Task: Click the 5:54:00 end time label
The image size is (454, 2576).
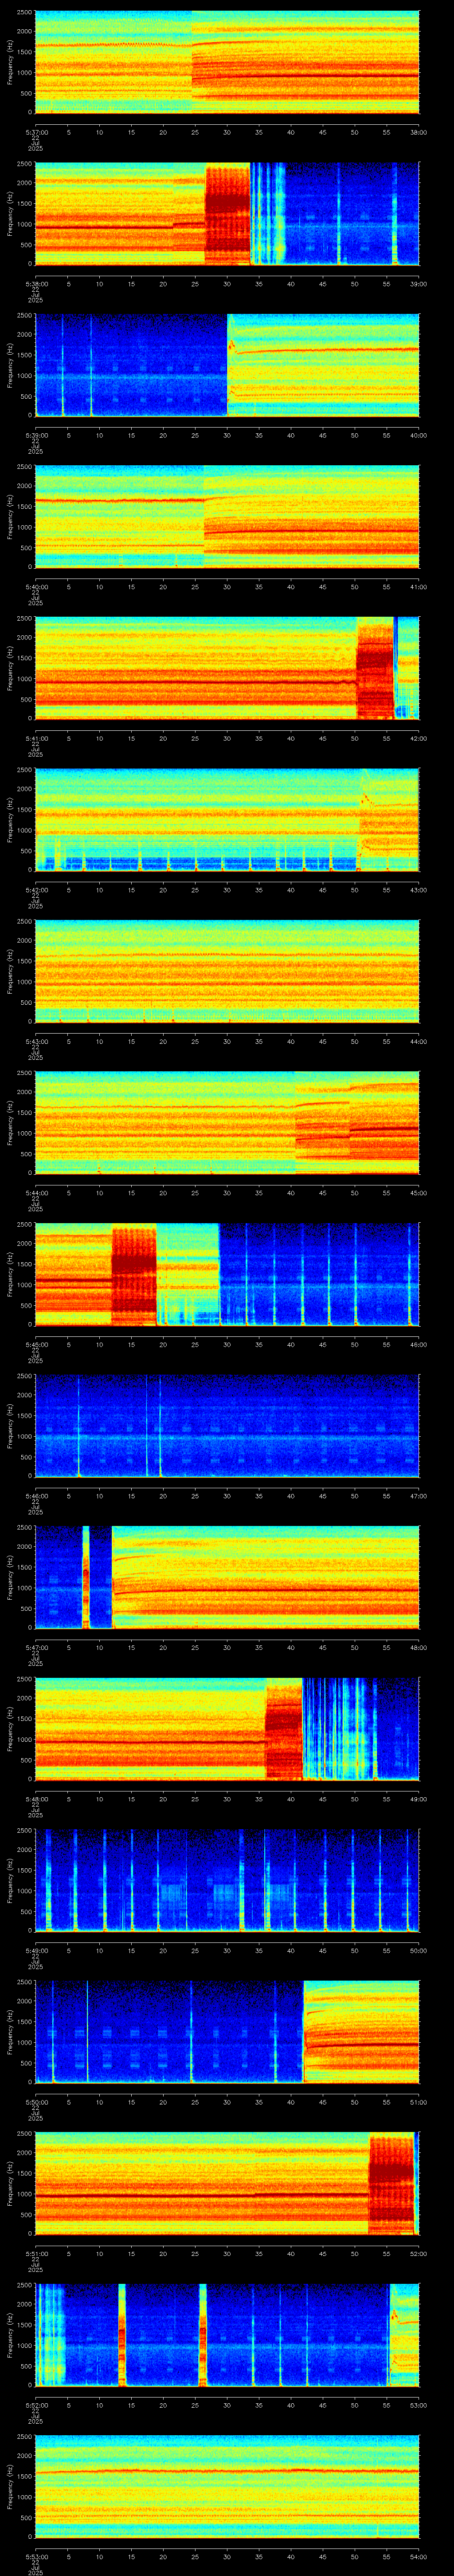Action: pyautogui.click(x=419, y=2556)
